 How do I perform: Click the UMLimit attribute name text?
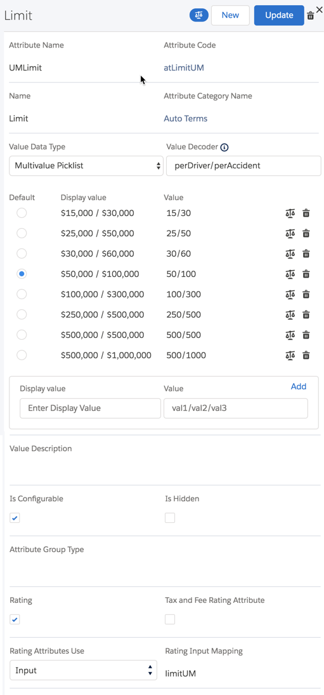click(25, 68)
